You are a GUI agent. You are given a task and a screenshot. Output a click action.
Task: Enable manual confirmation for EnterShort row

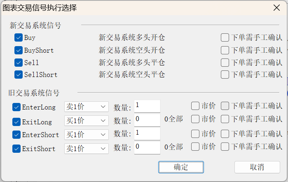click(225, 134)
